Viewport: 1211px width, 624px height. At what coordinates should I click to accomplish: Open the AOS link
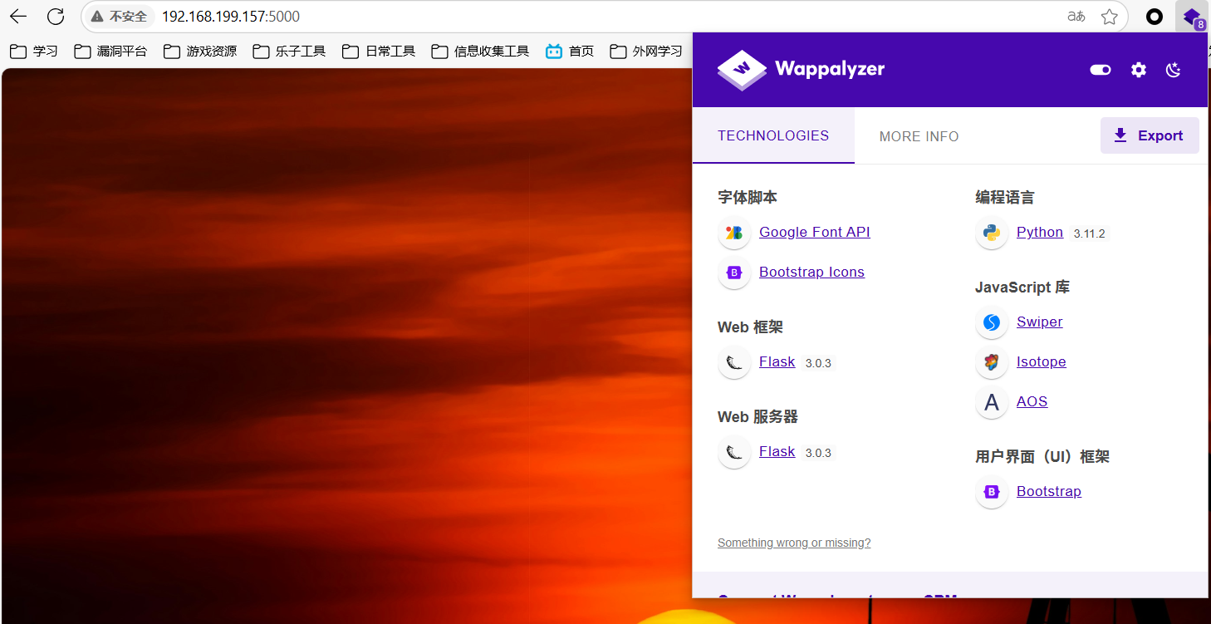point(1032,402)
